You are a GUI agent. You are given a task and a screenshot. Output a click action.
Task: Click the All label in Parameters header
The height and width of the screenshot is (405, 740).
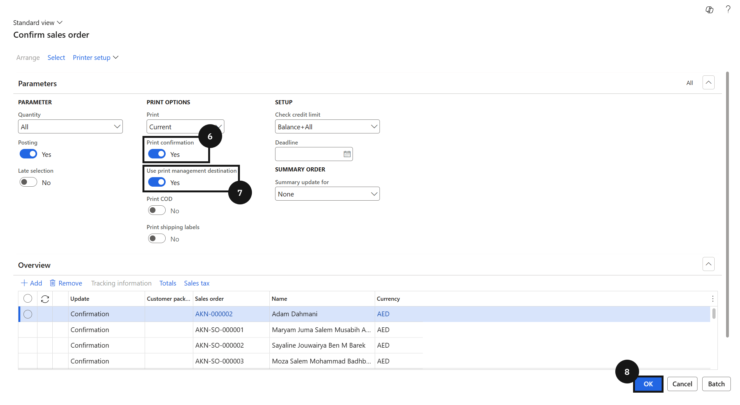point(689,83)
